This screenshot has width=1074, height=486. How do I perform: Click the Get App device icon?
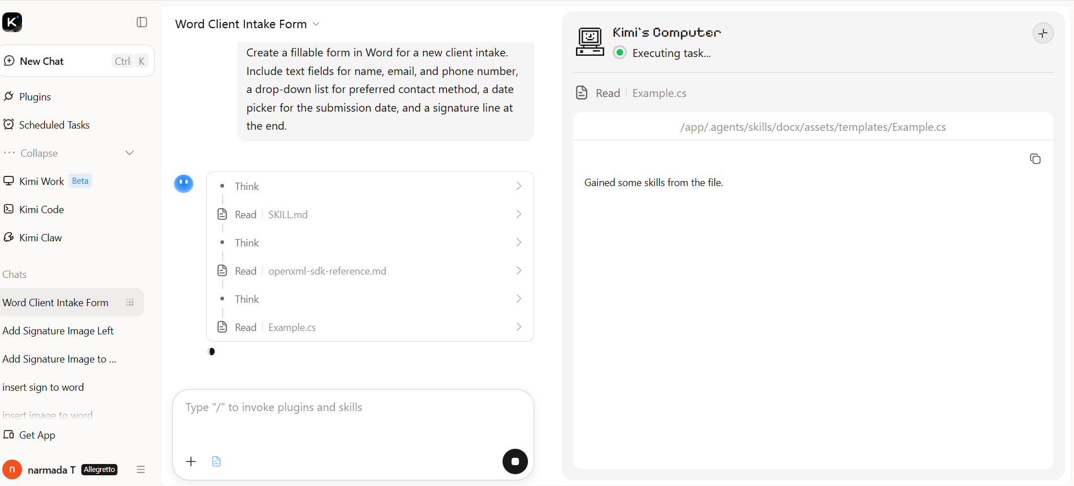[8, 435]
